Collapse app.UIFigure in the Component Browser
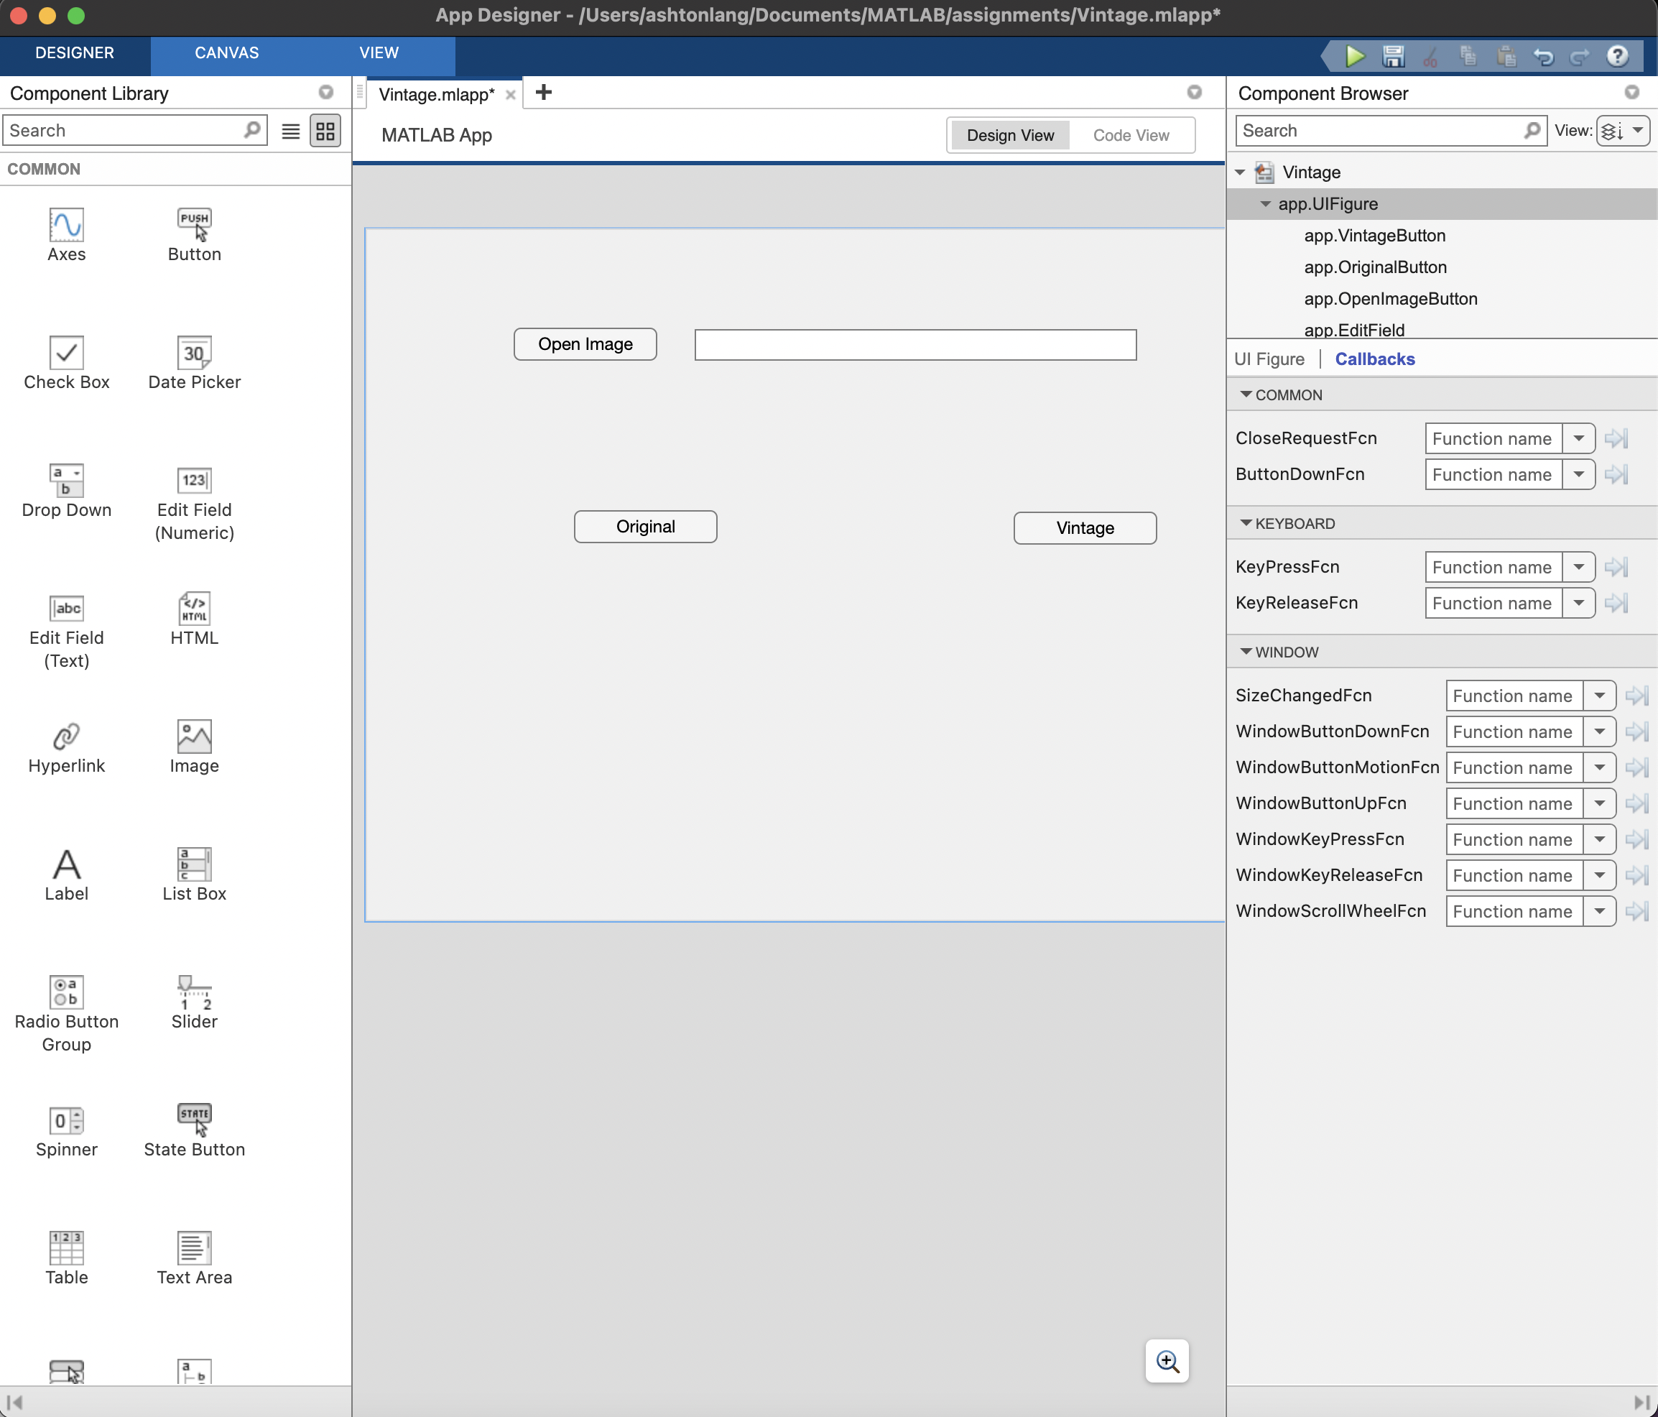The width and height of the screenshot is (1658, 1417). [x=1265, y=204]
